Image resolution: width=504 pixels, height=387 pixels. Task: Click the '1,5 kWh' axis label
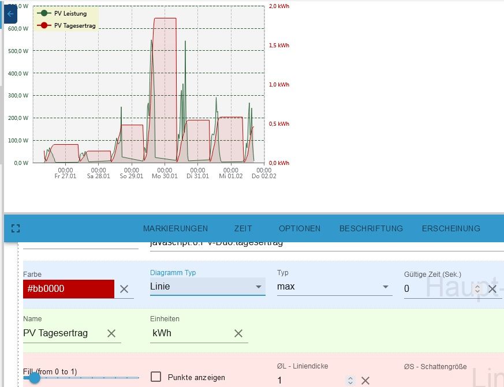point(279,46)
